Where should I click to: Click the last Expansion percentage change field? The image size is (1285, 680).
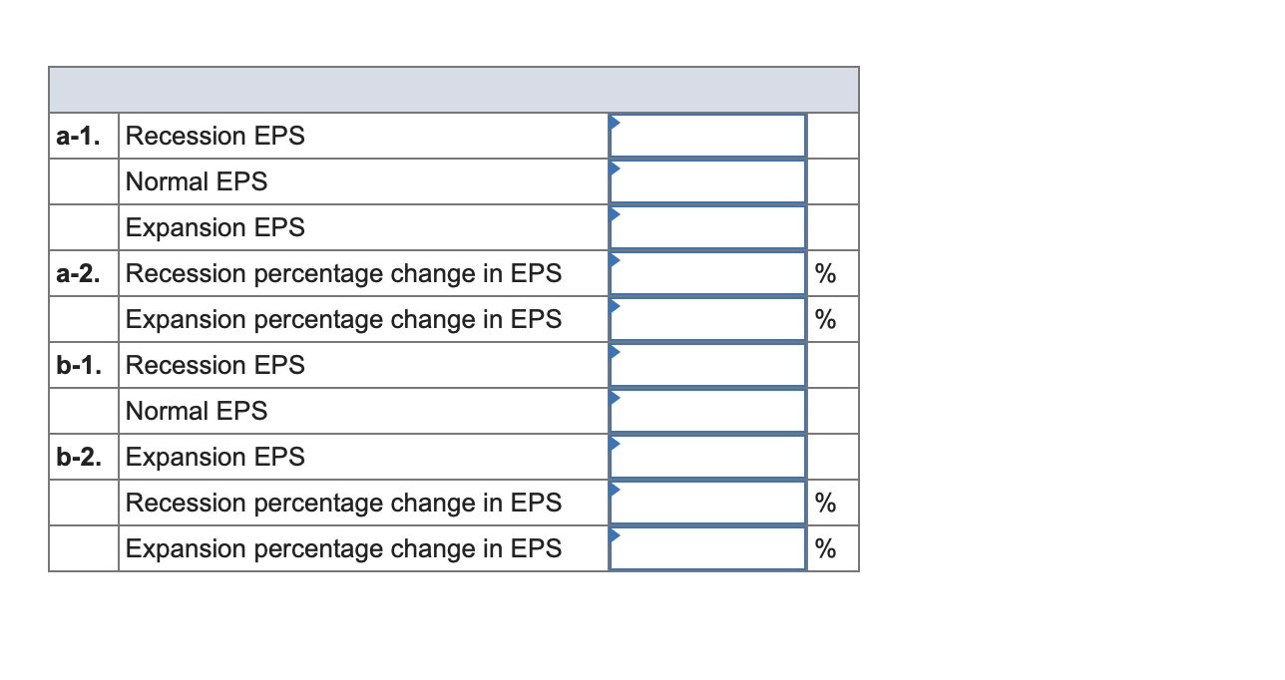click(x=708, y=548)
